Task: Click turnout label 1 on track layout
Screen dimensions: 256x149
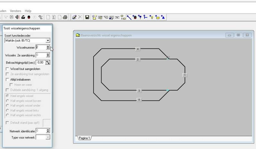Action: coord(185,75)
